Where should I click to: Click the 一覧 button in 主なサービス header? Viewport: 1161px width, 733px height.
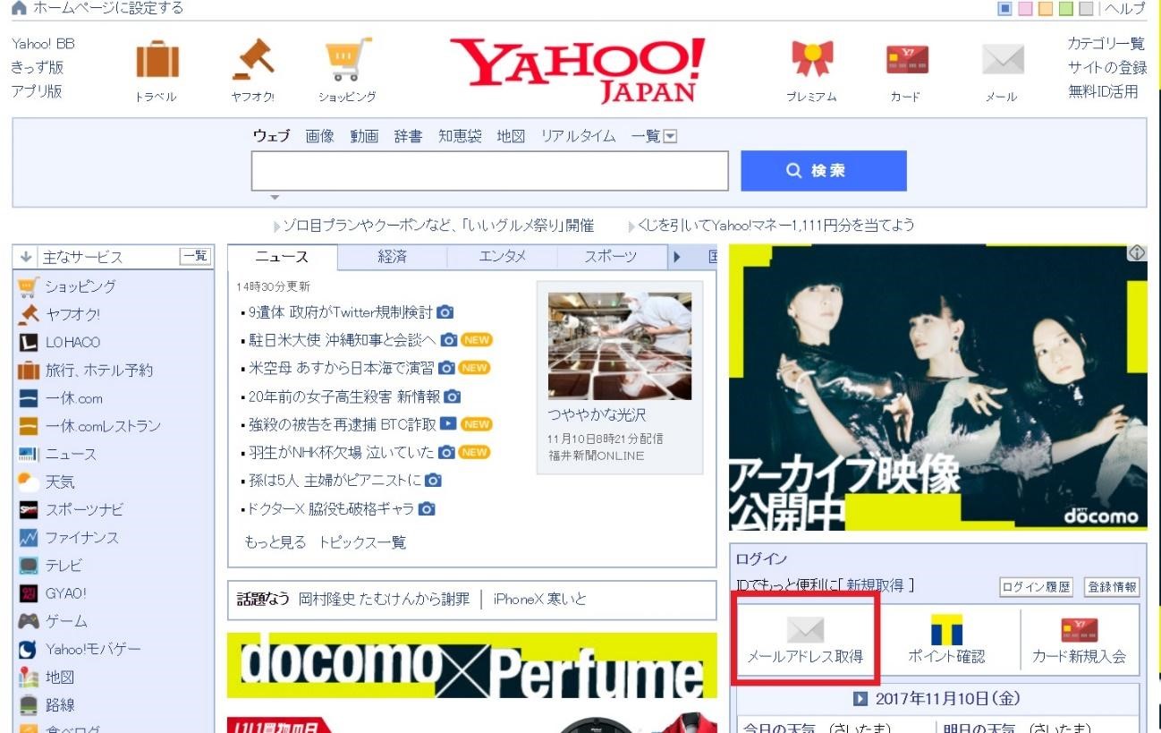point(195,256)
